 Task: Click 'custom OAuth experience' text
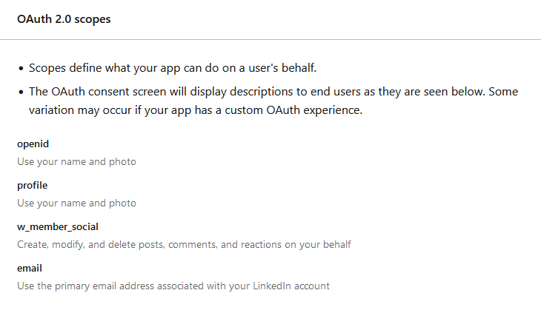[293, 110]
